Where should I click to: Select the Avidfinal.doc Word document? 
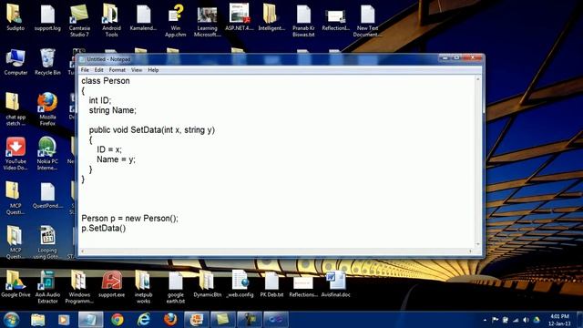coord(336,283)
